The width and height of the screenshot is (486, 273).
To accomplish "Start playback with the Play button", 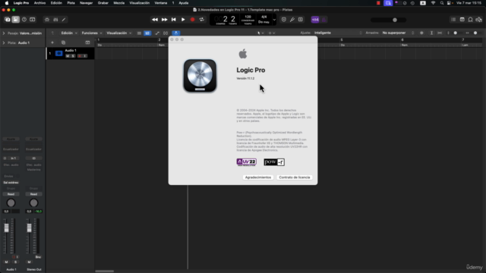I will point(183,20).
